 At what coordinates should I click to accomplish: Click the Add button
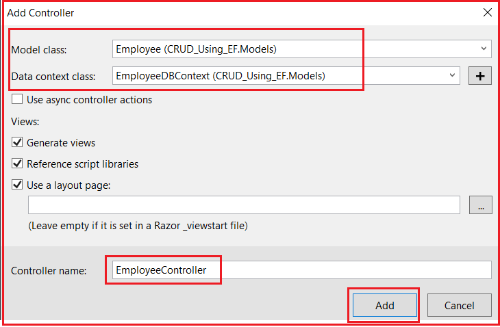coord(384,305)
